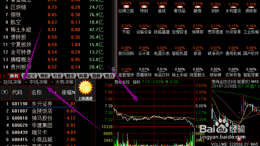Click the 渤海金控 intraday chart title
Image resolution: width=260 pixels, height=146 pixels.
122,82
